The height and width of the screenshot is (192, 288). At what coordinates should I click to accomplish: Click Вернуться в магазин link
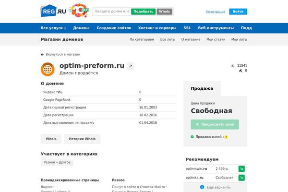63,55
